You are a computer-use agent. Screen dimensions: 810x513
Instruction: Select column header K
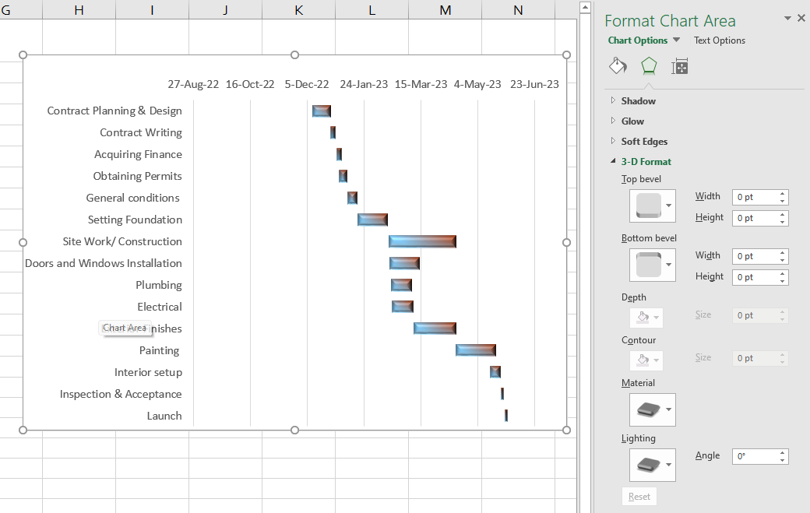point(299,9)
